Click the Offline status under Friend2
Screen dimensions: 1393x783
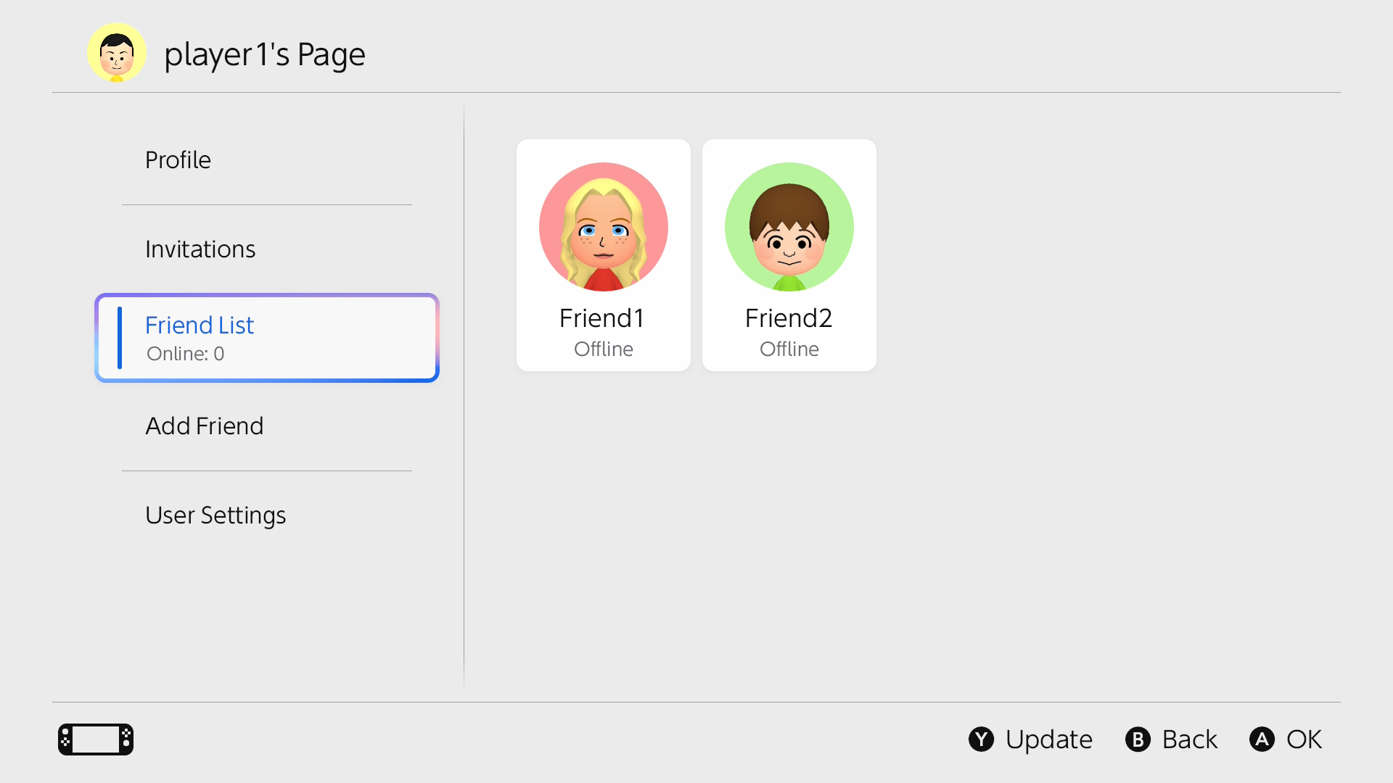pos(789,349)
